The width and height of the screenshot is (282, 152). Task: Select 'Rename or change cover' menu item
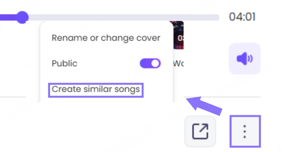click(106, 38)
